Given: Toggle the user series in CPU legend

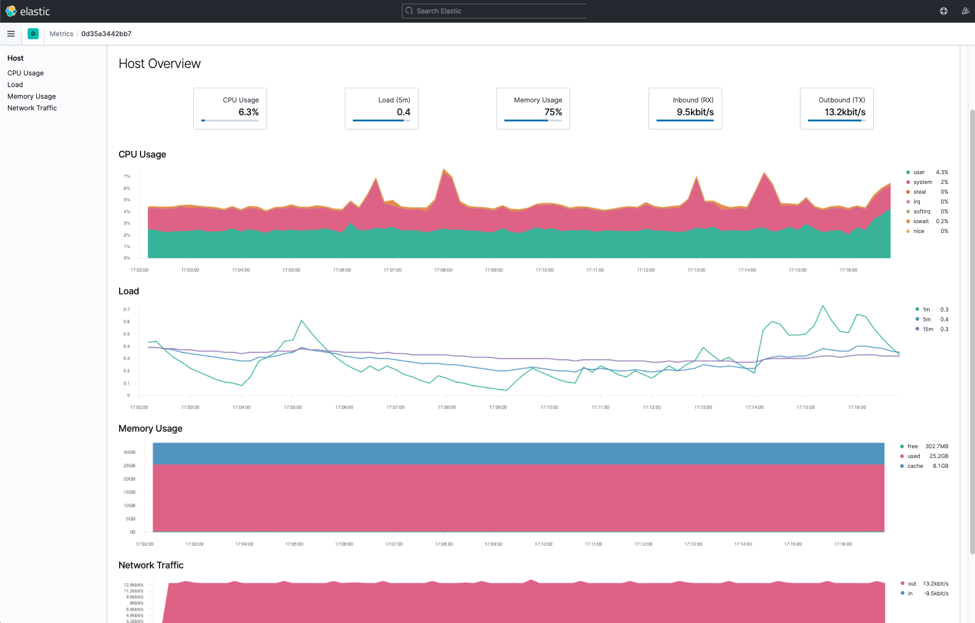Looking at the screenshot, I should pos(919,172).
